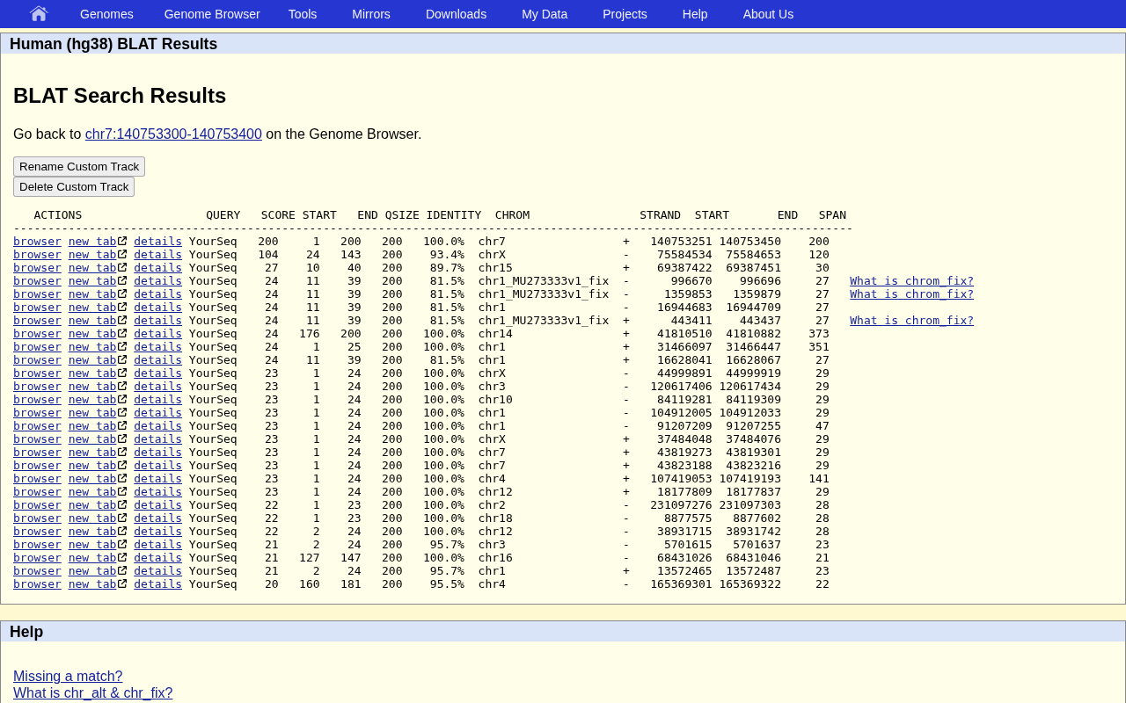Open the Projects menu
1126x703 pixels.
pyautogui.click(x=625, y=14)
